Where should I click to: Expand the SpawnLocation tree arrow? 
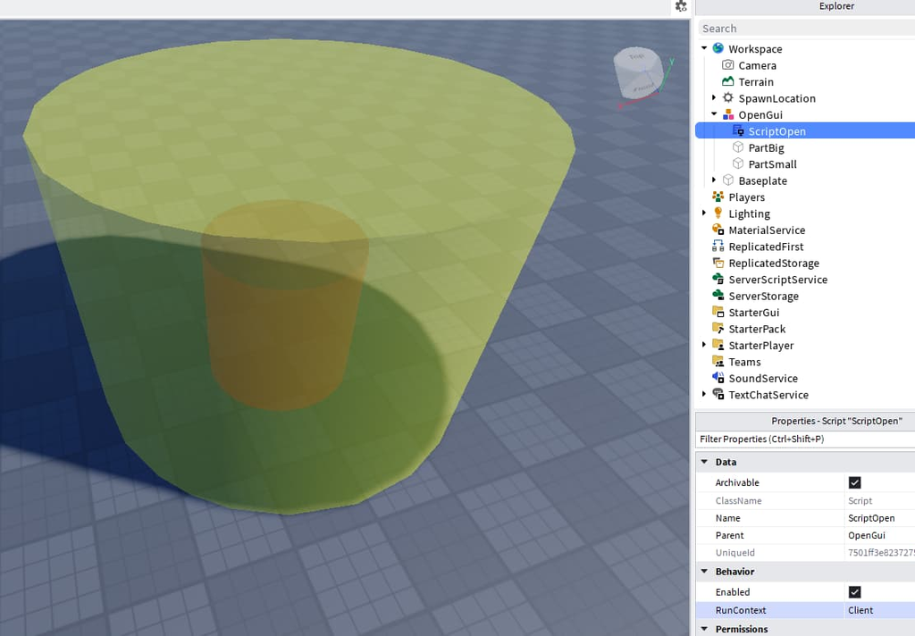(714, 98)
